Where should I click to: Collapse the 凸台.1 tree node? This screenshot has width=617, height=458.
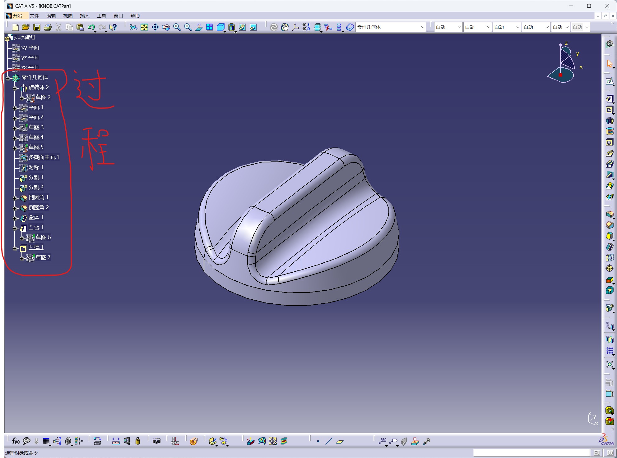15,228
